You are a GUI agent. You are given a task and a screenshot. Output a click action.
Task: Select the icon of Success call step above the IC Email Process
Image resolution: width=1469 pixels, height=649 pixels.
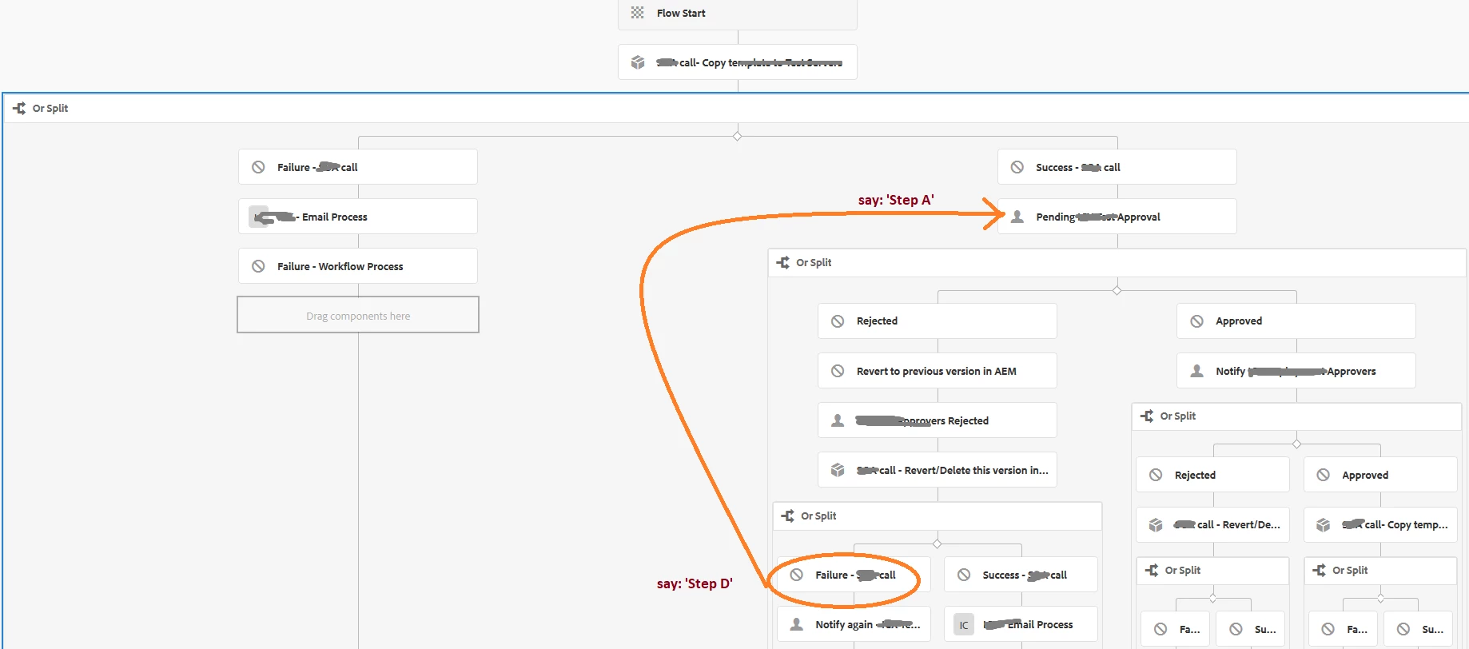[x=964, y=575]
